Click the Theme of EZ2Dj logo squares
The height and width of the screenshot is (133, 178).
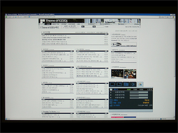point(42,22)
